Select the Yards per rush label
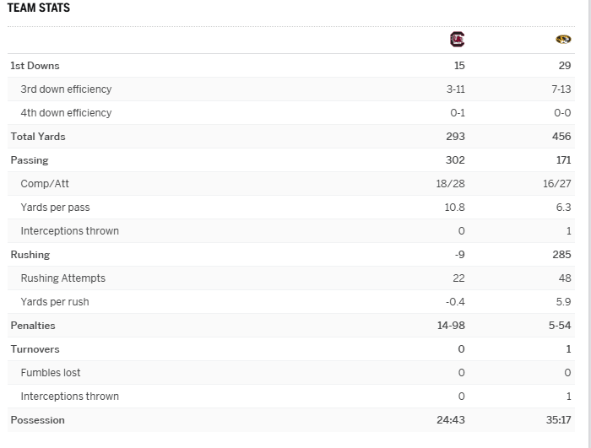 pos(55,302)
